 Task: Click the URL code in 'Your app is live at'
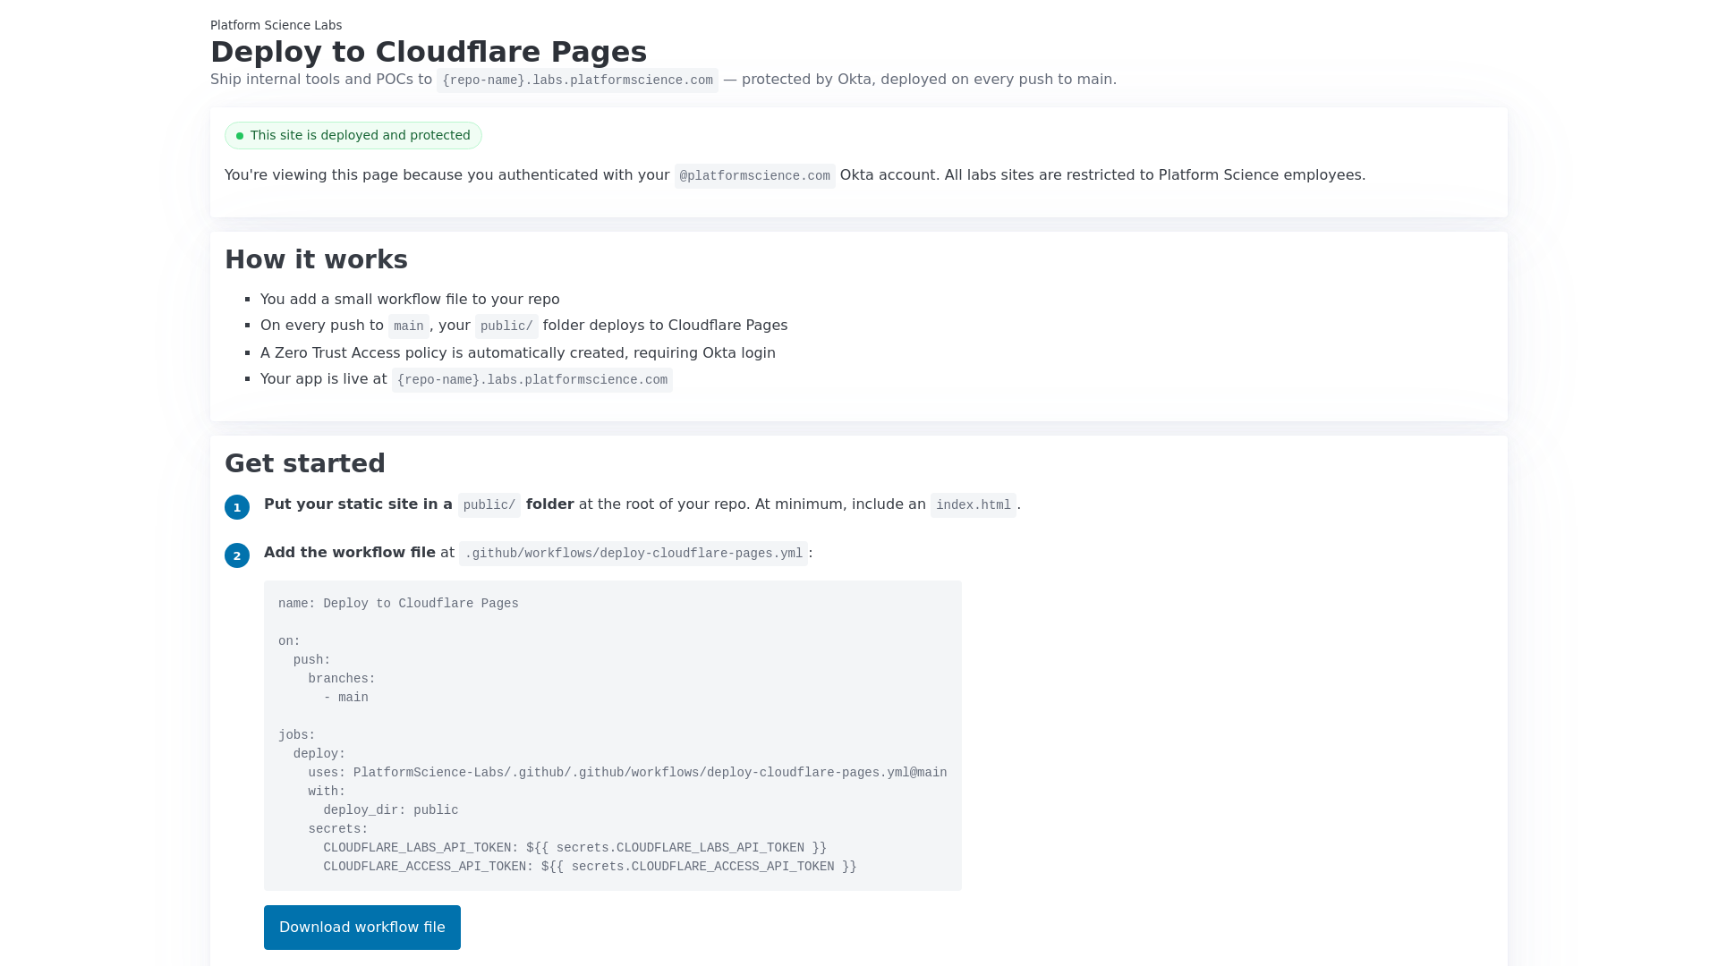coord(532,380)
